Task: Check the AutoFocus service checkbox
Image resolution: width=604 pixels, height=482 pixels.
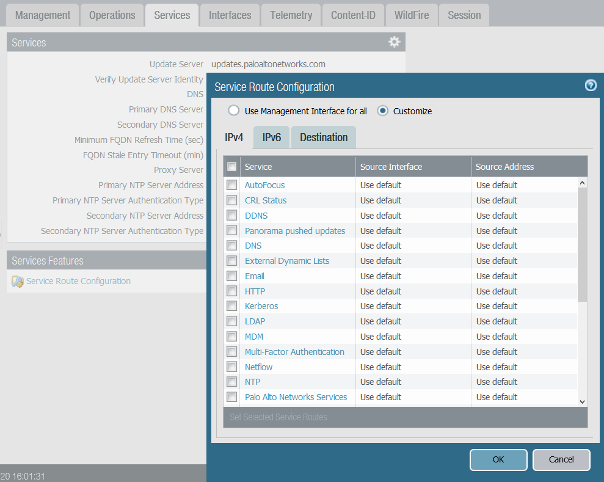Action: pyautogui.click(x=231, y=185)
